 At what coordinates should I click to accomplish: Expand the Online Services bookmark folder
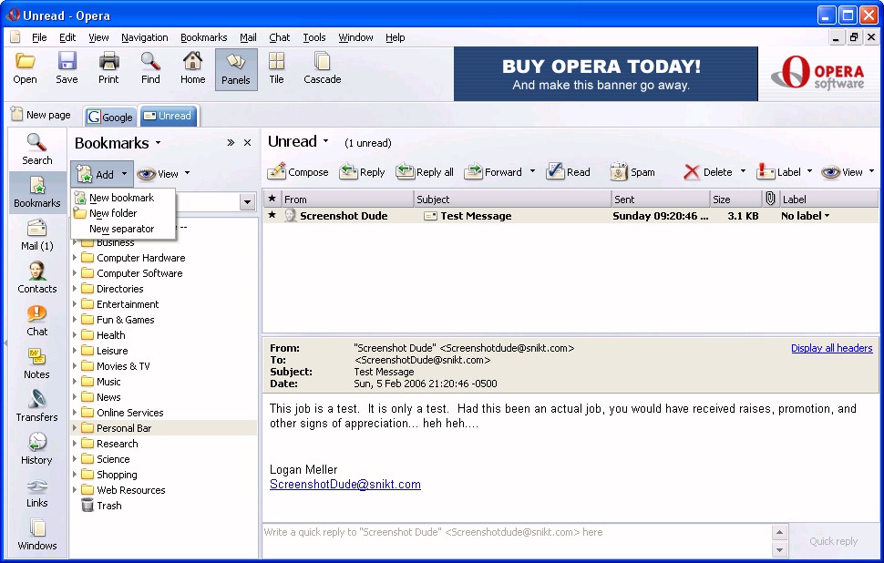tap(75, 413)
